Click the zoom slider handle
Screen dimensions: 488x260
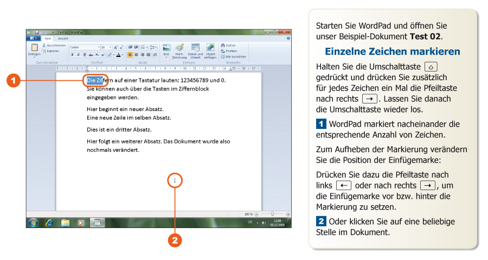tap(272, 214)
